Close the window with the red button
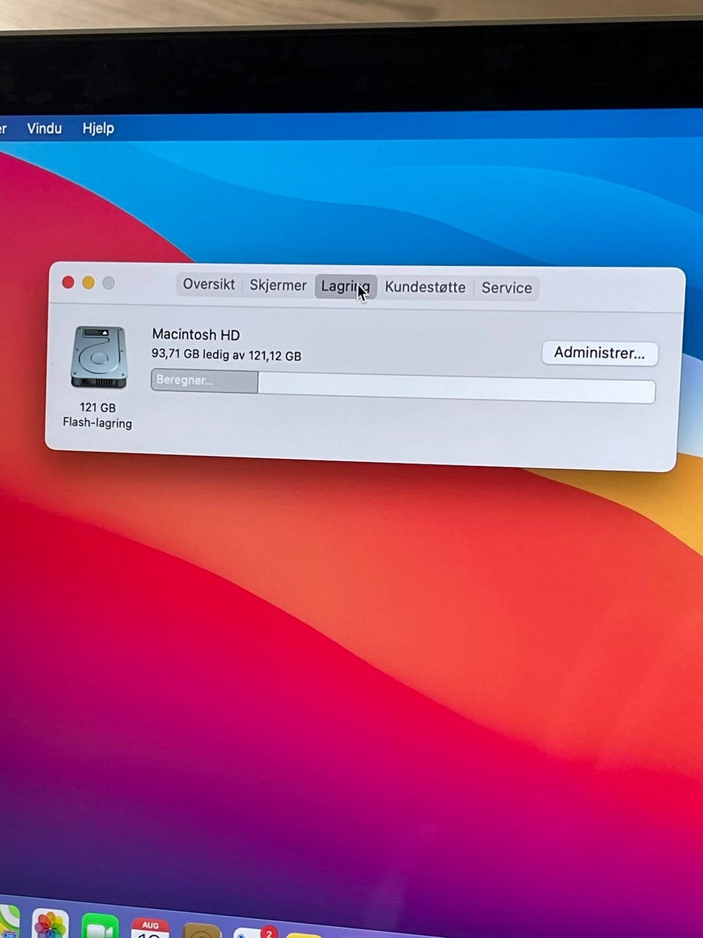 68,282
